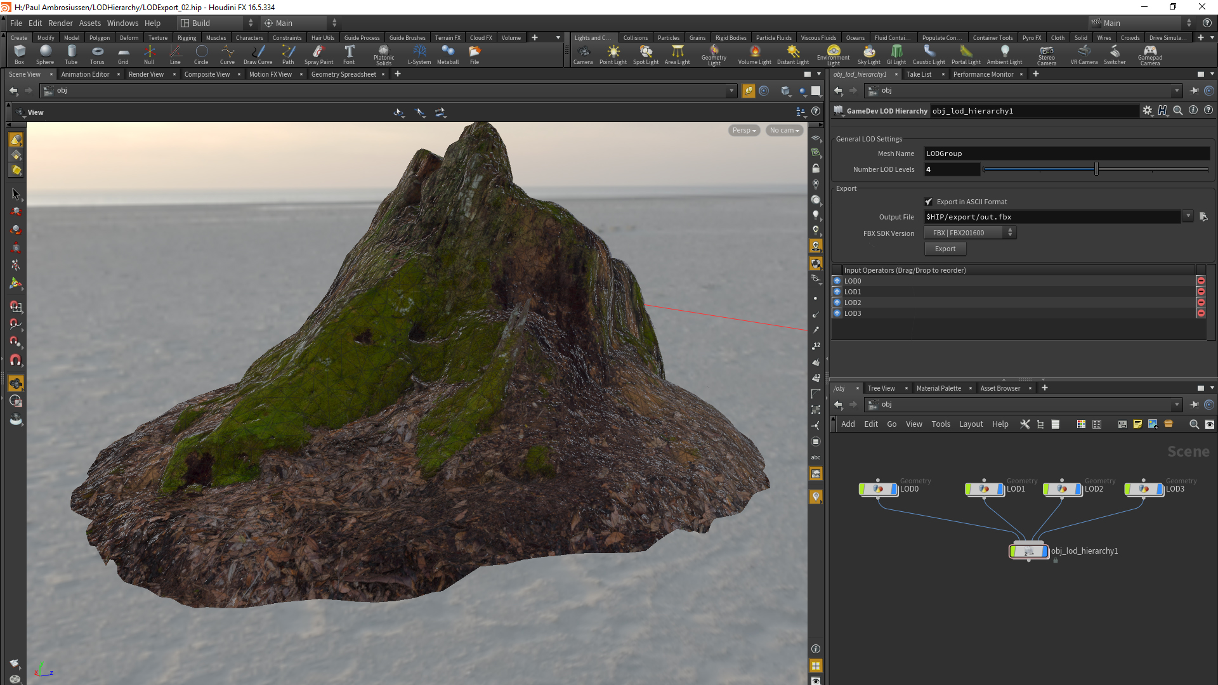Image resolution: width=1218 pixels, height=685 pixels.
Task: Click the Mesh Name input field
Action: pos(1064,152)
